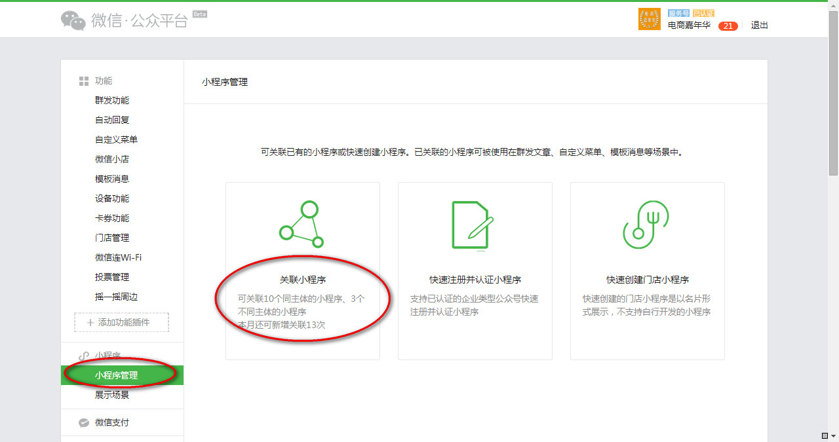
Task: Open 设备功能 in sidebar
Action: (112, 199)
